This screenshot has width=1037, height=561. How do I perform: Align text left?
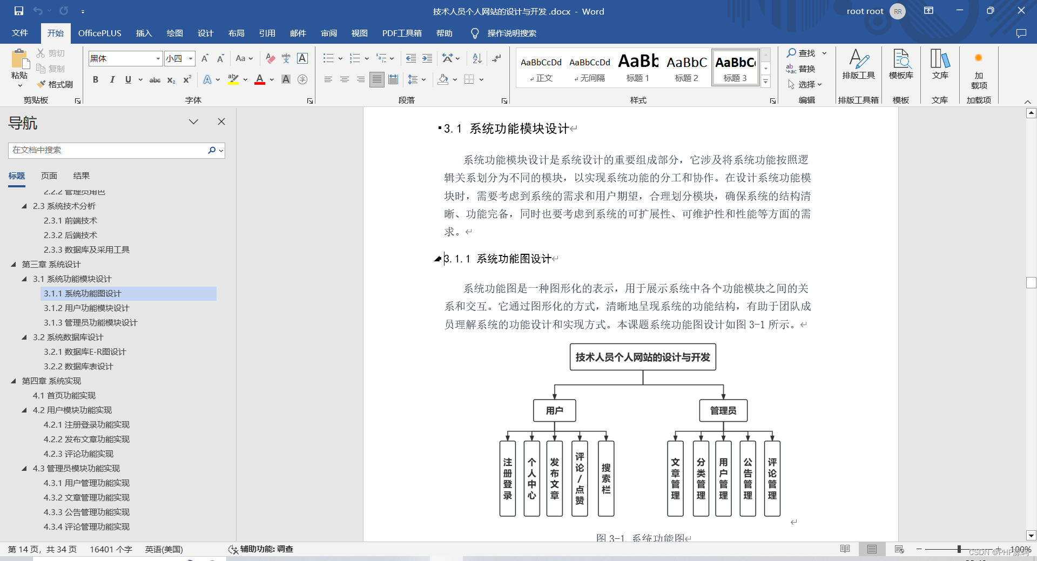point(328,80)
